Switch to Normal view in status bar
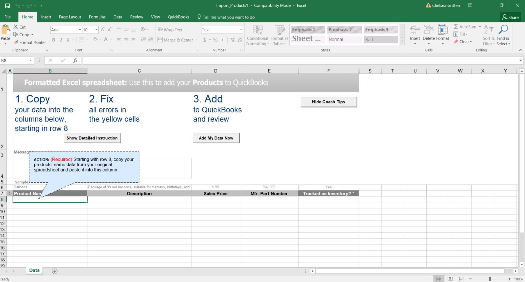Screen dimensions: 525x282 click(x=439, y=279)
